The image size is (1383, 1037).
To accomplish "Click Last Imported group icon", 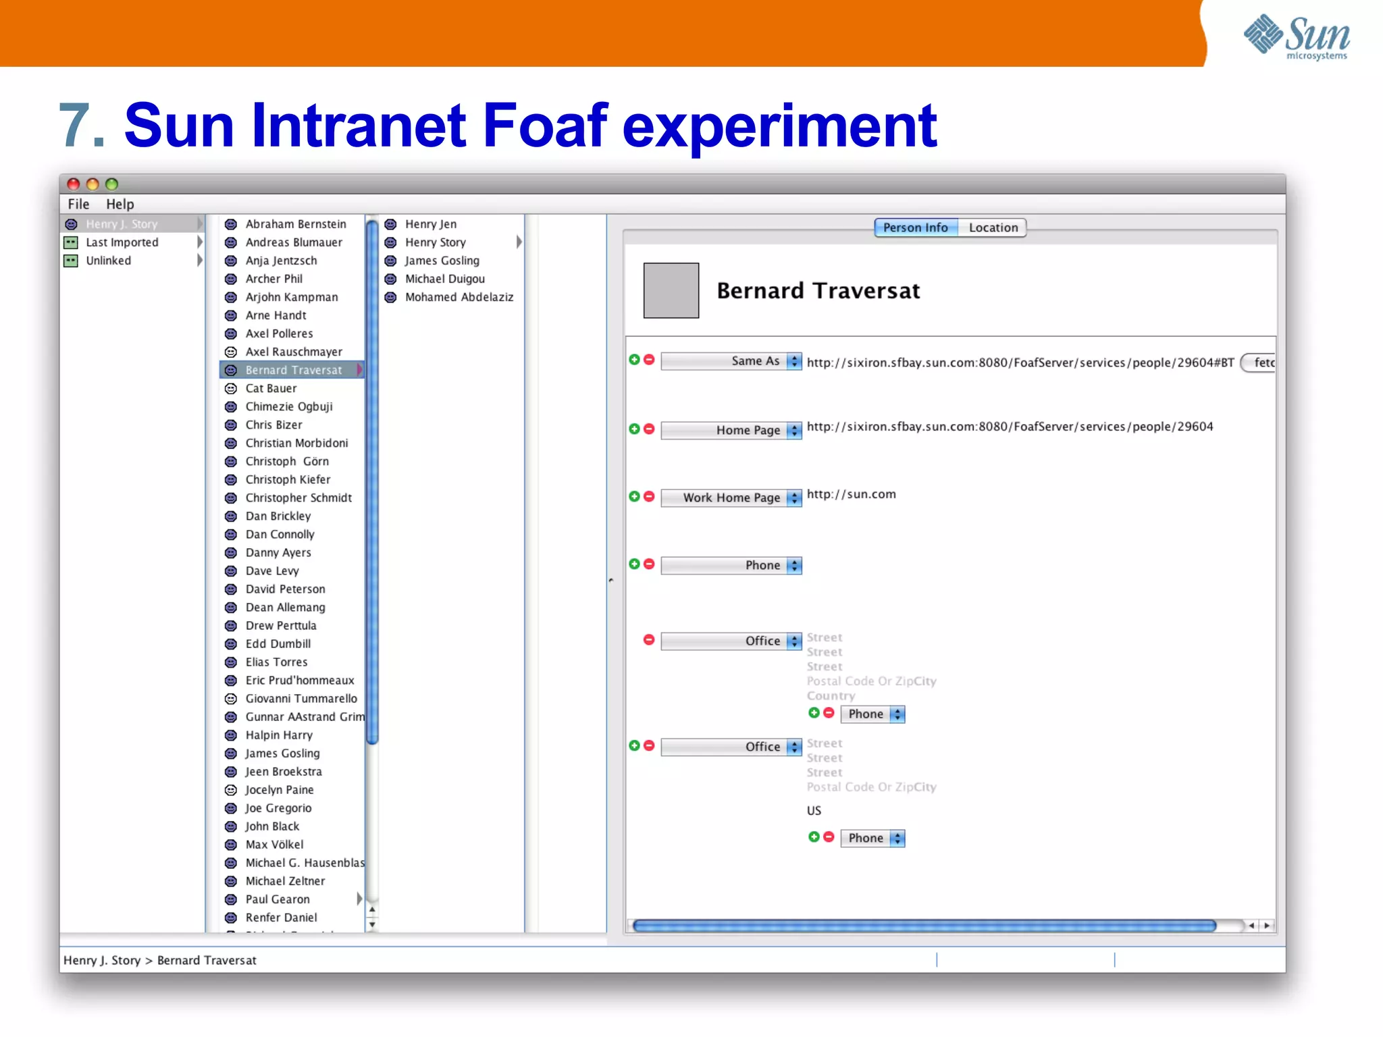I will tap(71, 242).
